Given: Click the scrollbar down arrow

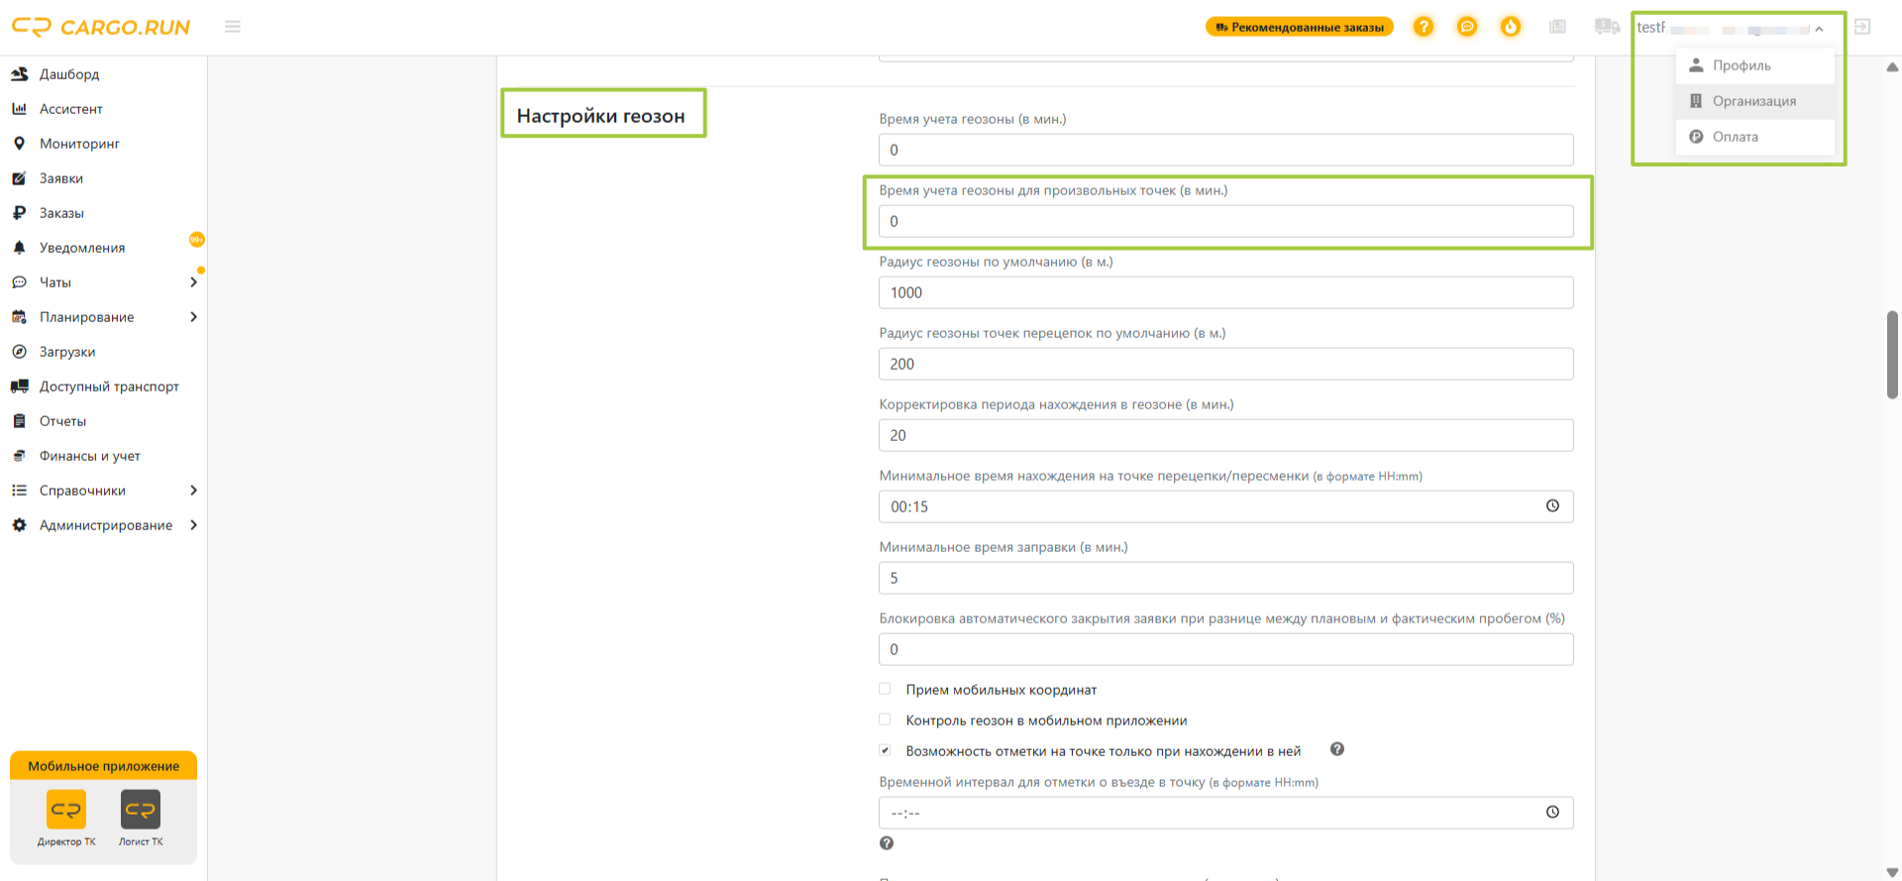Looking at the screenshot, I should [x=1892, y=872].
